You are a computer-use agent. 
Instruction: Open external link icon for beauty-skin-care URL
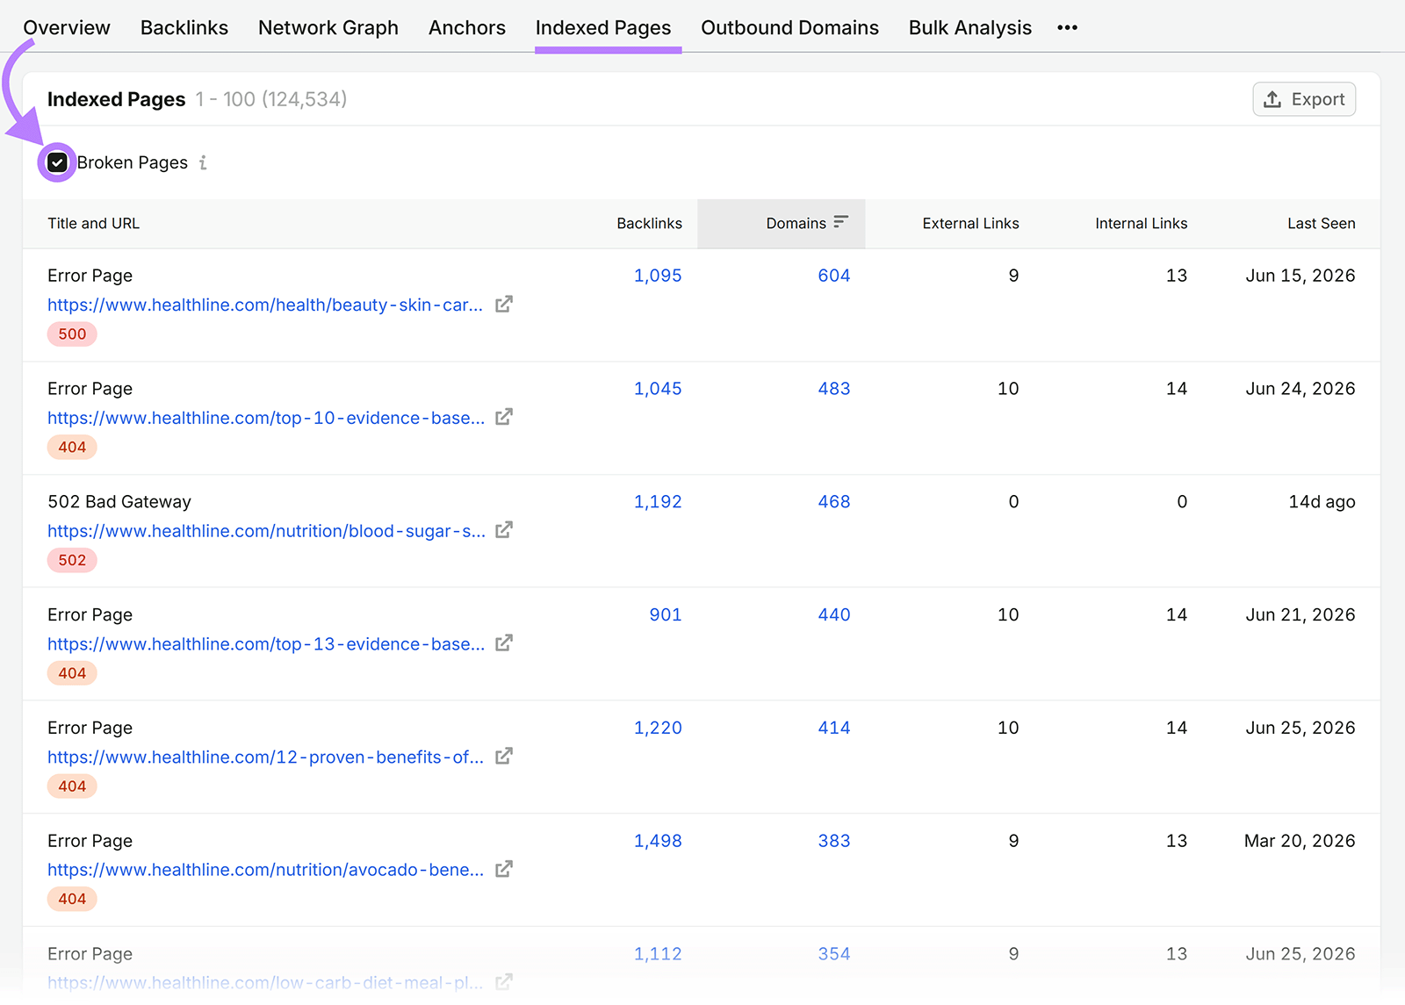click(504, 305)
